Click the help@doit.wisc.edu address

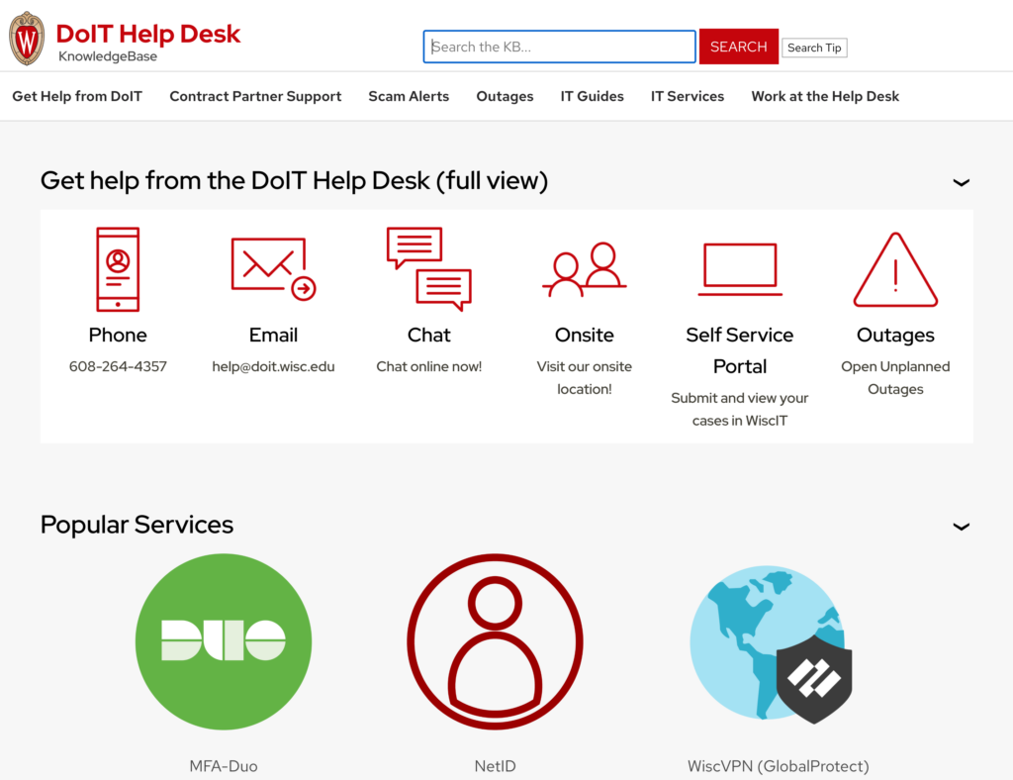pos(273,366)
